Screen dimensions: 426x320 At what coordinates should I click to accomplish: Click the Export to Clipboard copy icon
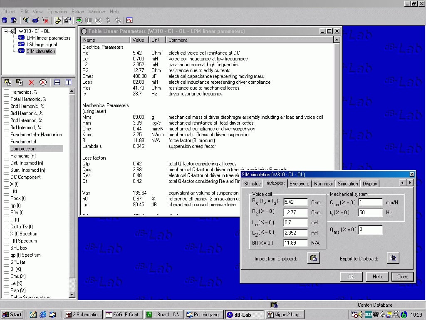(x=392, y=258)
